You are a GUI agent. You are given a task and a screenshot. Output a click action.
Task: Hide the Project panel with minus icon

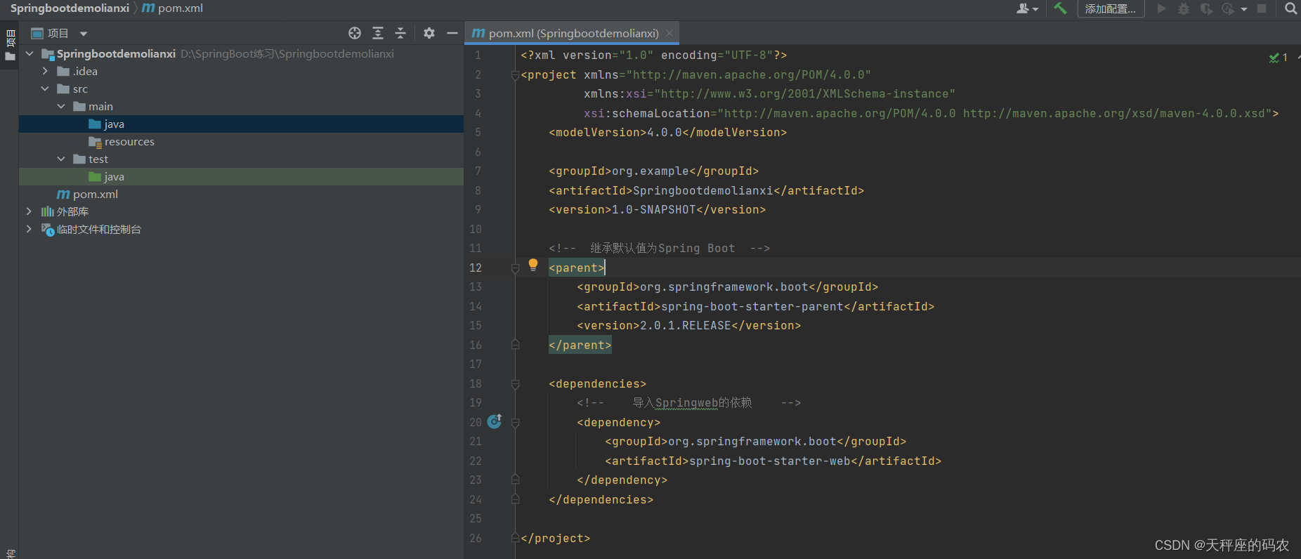[x=452, y=33]
